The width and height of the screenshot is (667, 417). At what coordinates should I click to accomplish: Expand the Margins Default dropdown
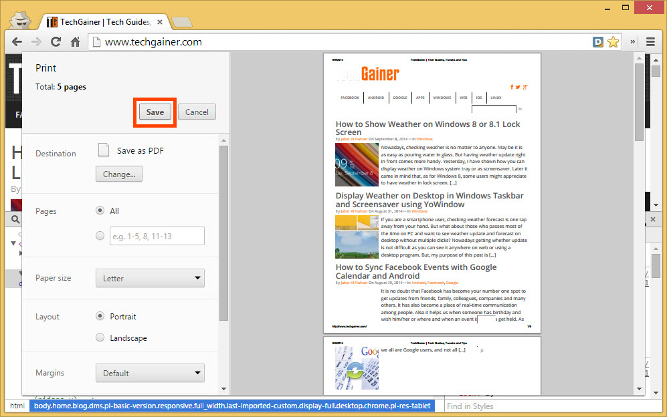pos(150,373)
